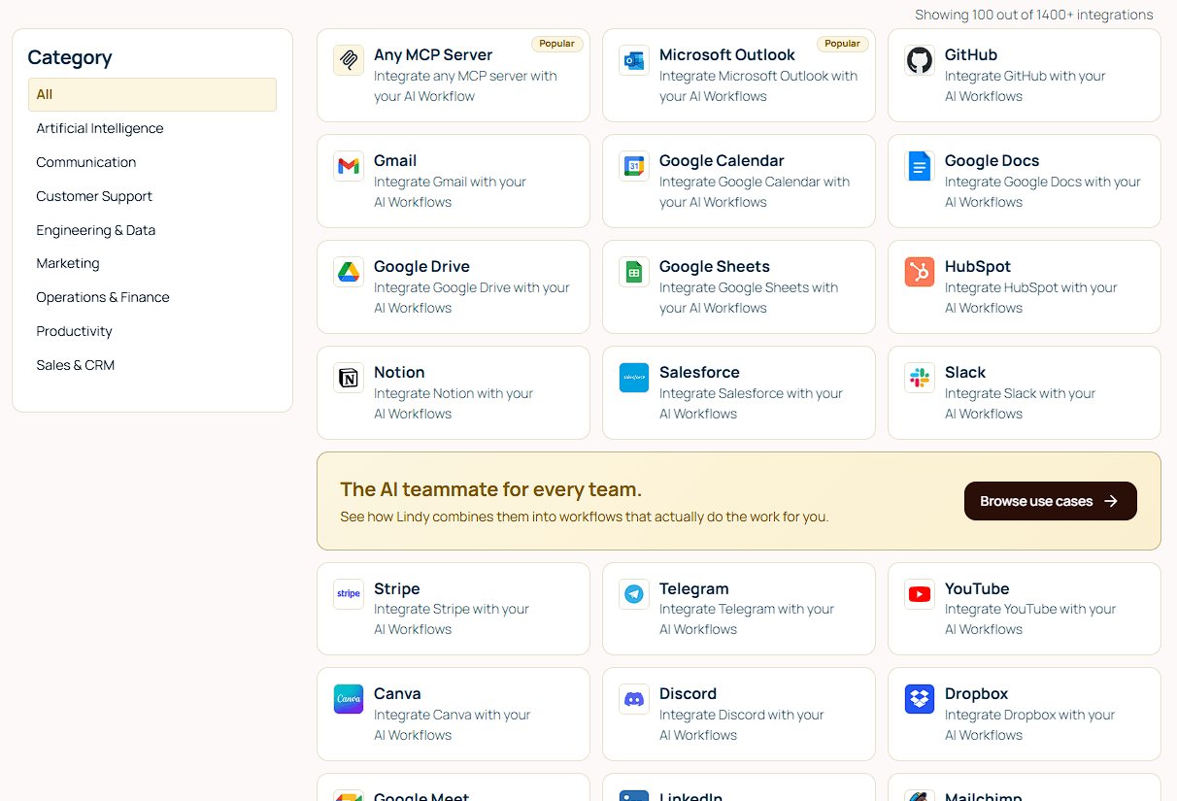Click the Google Drive triangle icon
This screenshot has width=1177, height=801.
(349, 272)
